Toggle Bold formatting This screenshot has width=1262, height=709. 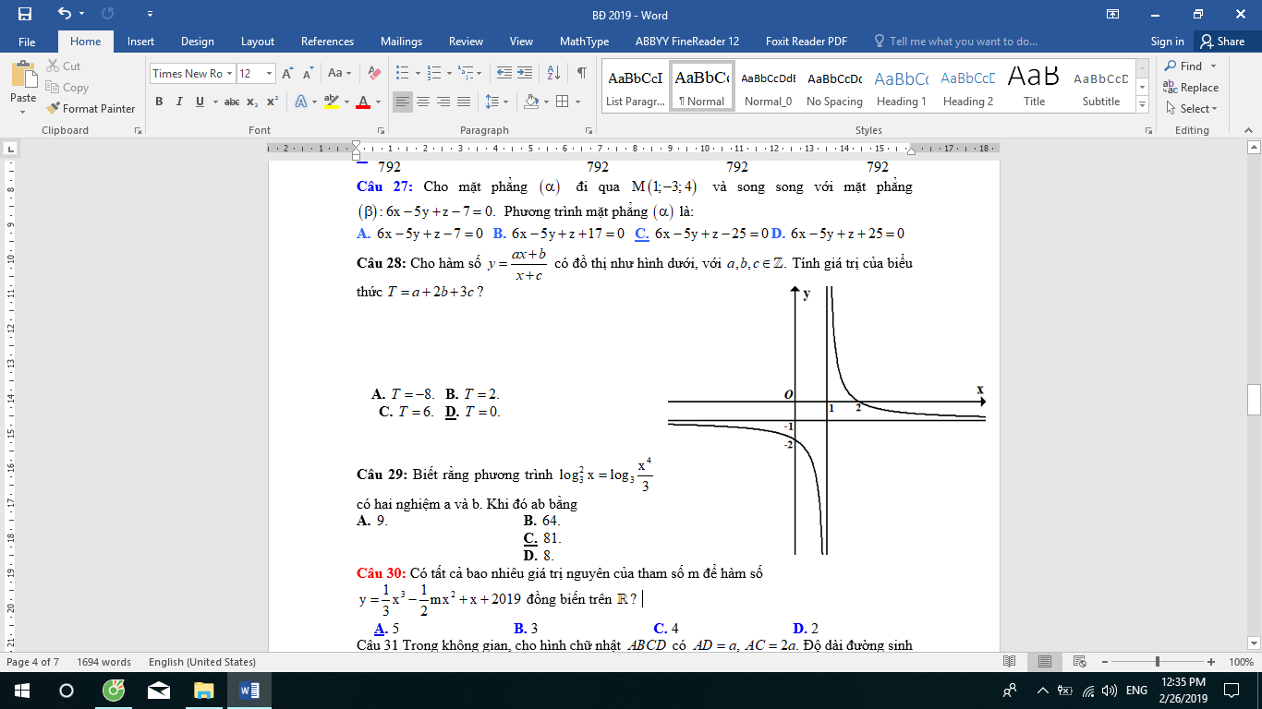pyautogui.click(x=159, y=102)
